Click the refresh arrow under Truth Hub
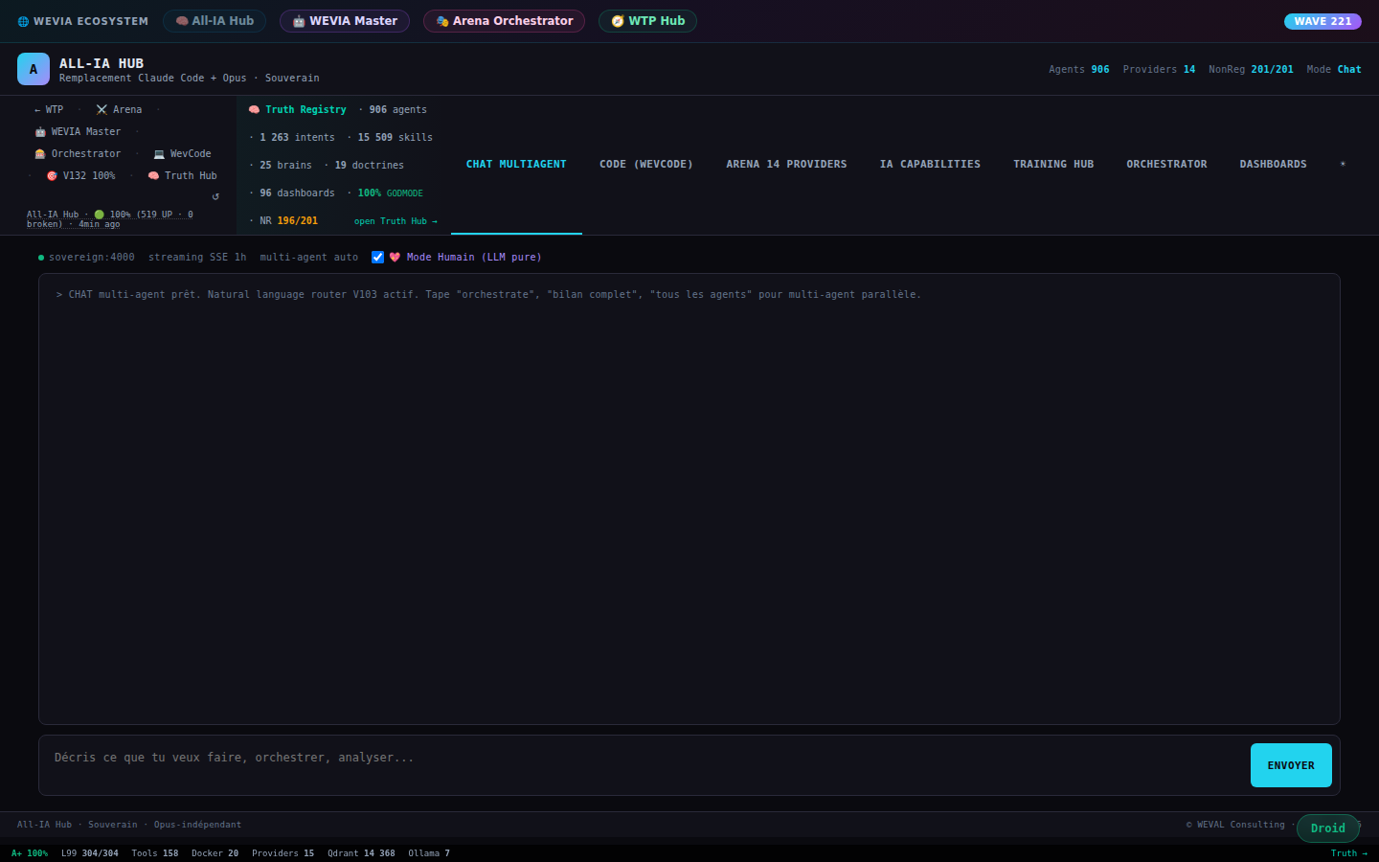1379x862 pixels. pos(215,196)
